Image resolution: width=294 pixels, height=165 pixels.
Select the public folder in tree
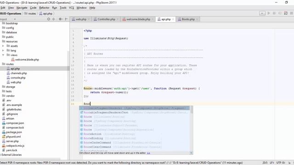click(x=10, y=37)
